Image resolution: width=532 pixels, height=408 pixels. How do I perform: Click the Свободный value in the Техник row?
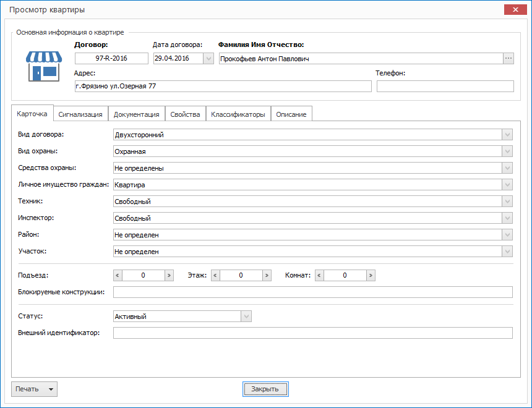pos(132,202)
